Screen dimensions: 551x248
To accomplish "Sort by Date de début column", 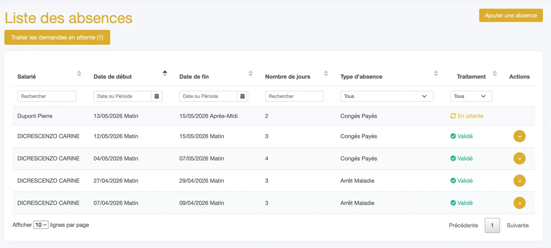I will 165,74.
